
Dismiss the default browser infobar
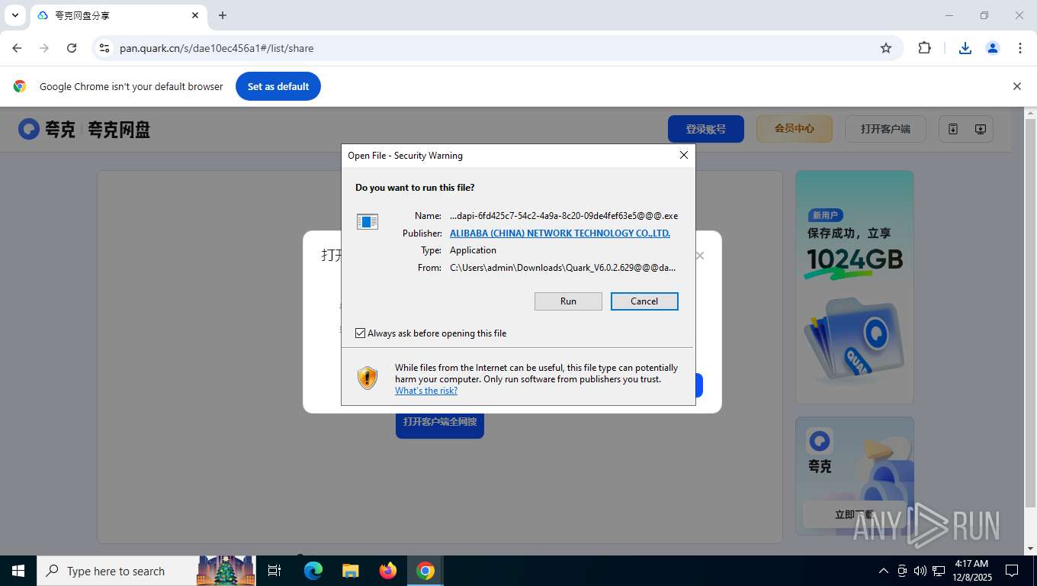[1016, 86]
